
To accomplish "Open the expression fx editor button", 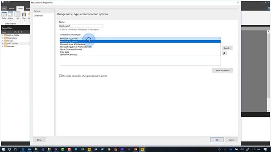I will coord(224,54).
